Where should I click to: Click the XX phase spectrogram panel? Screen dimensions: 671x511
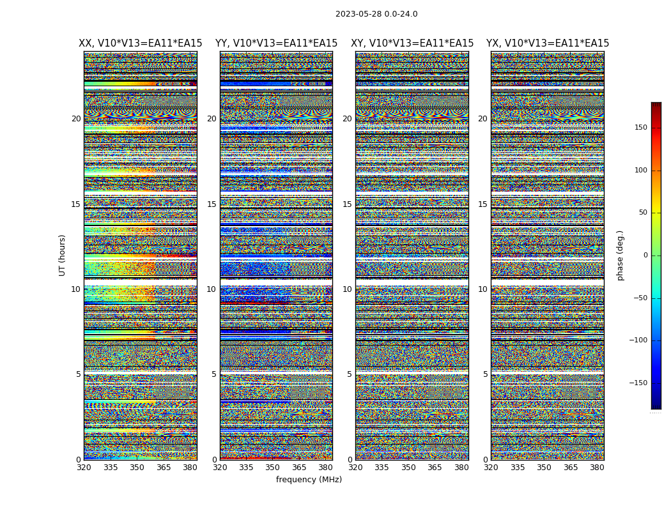pos(141,256)
